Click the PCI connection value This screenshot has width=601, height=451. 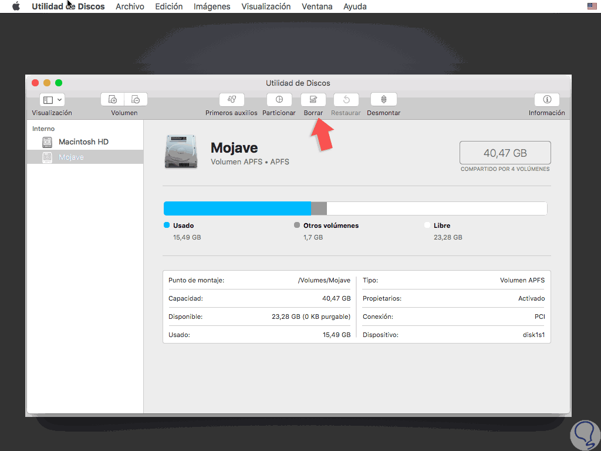540,317
